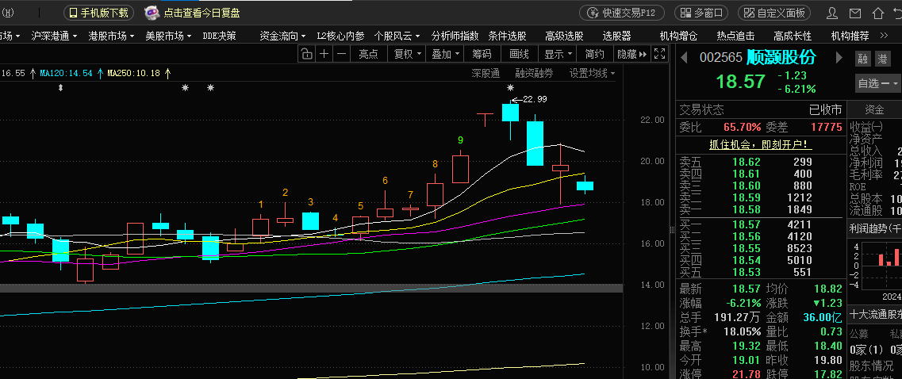
Task: Click the H logo icon top-left
Action: 6,13
